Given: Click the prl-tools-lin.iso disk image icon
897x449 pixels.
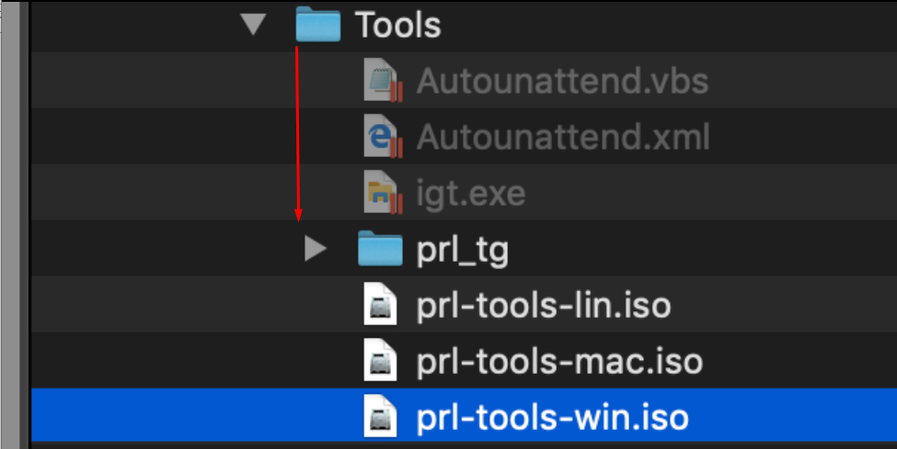Looking at the screenshot, I should [x=381, y=306].
